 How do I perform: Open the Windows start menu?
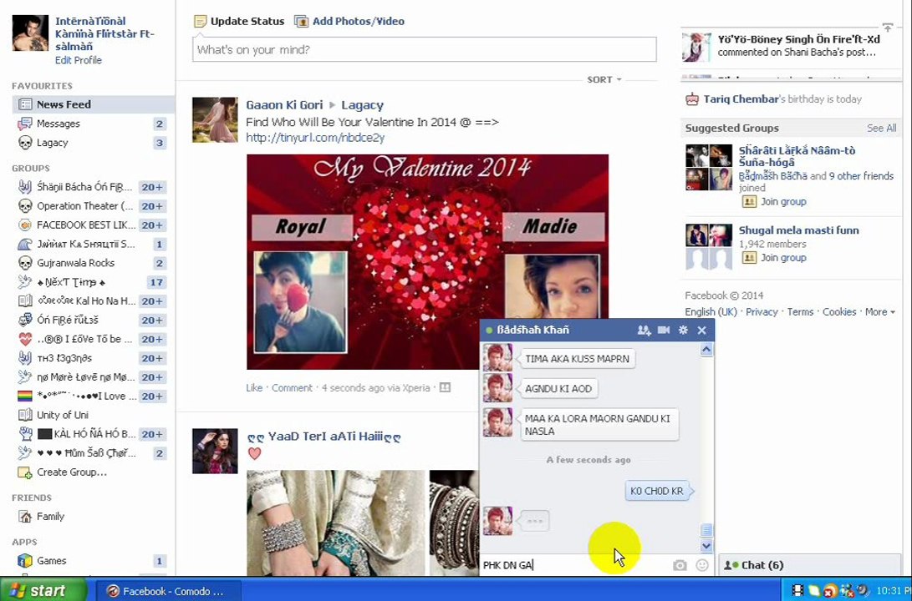(42, 590)
